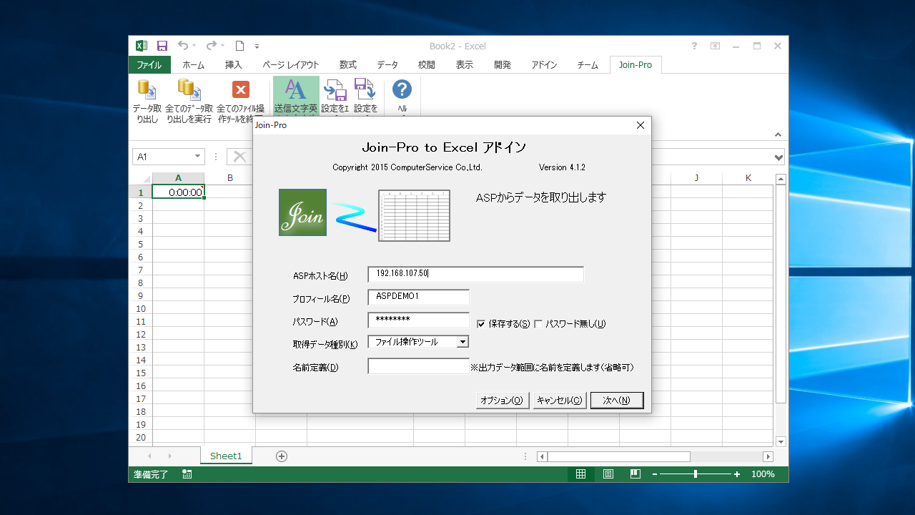Open the Customize Quick Access Toolbar dropdown

click(x=257, y=46)
